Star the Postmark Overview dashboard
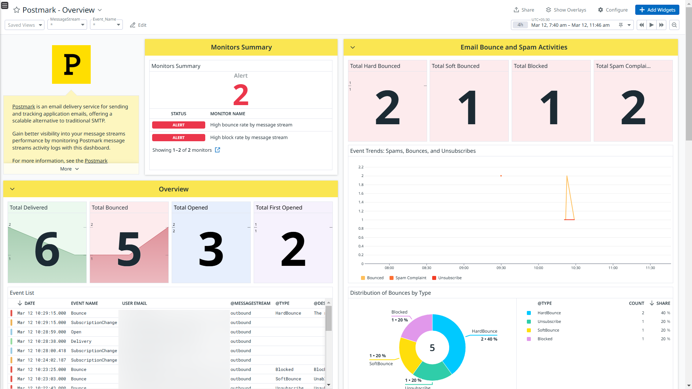The width and height of the screenshot is (692, 389). click(17, 10)
